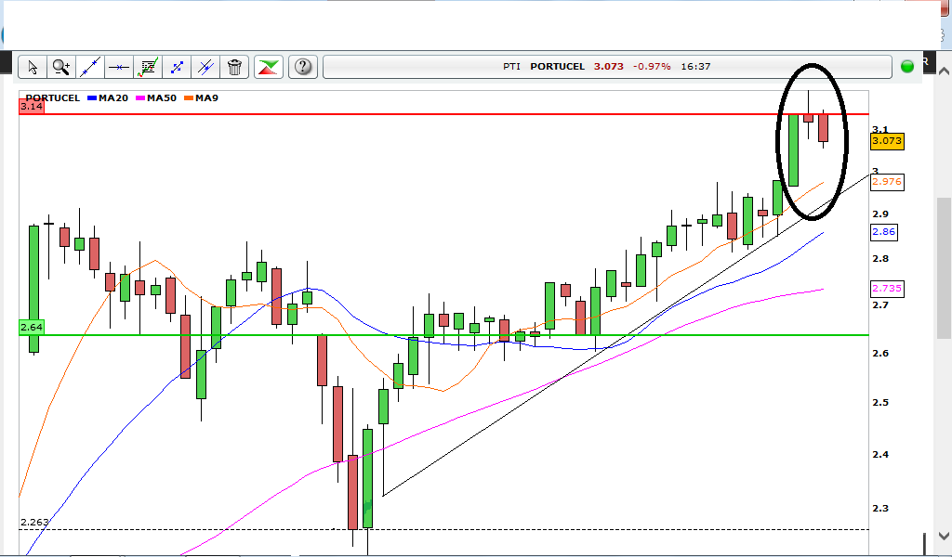Toggle the MA9 orange legend entry

pyautogui.click(x=201, y=98)
